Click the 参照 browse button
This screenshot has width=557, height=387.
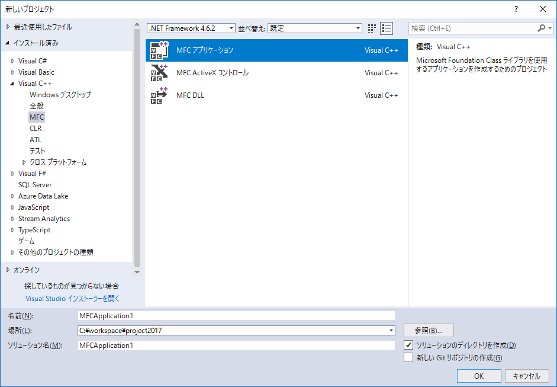pyautogui.click(x=428, y=330)
